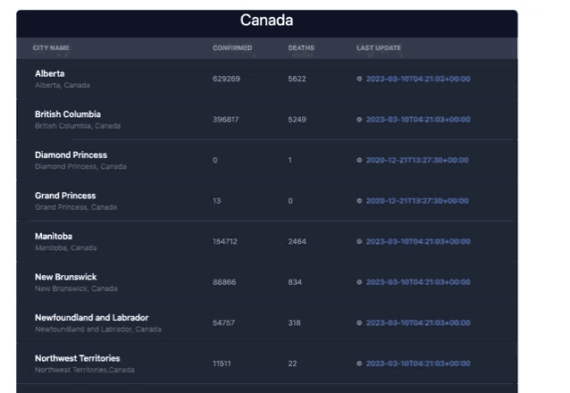
Task: Click the 'Grand Princess, Canada' subtitle
Action: [76, 207]
